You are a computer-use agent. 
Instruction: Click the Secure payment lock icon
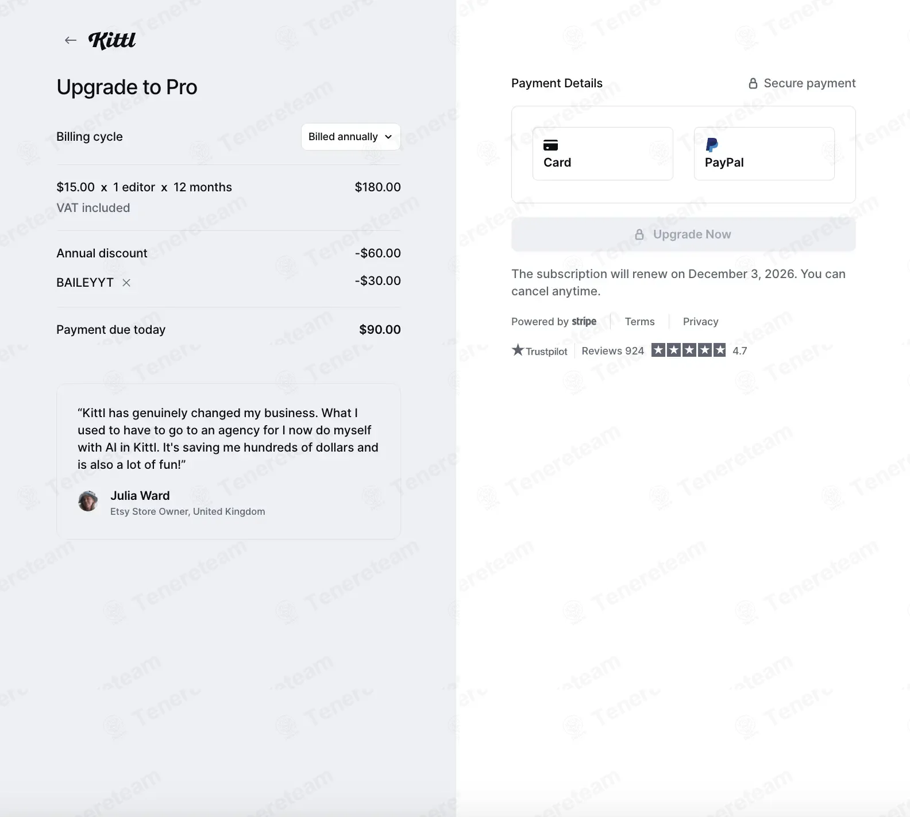[753, 83]
